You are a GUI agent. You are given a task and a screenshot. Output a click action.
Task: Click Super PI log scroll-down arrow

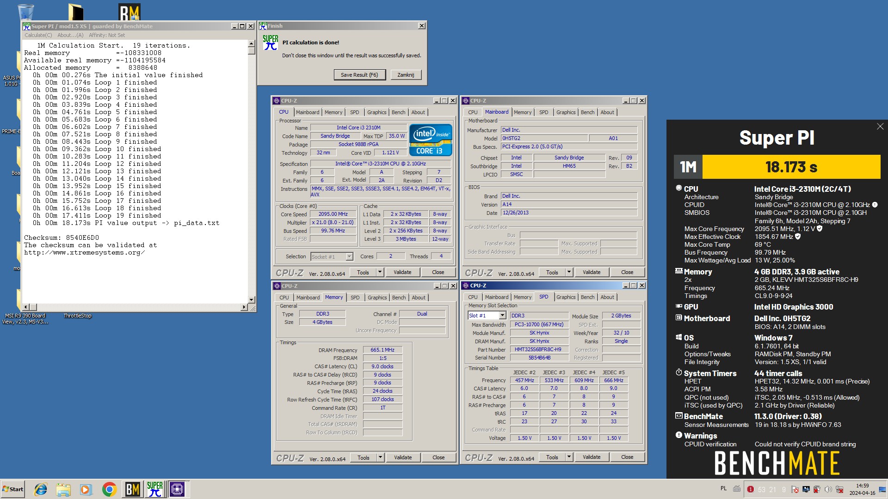(251, 300)
